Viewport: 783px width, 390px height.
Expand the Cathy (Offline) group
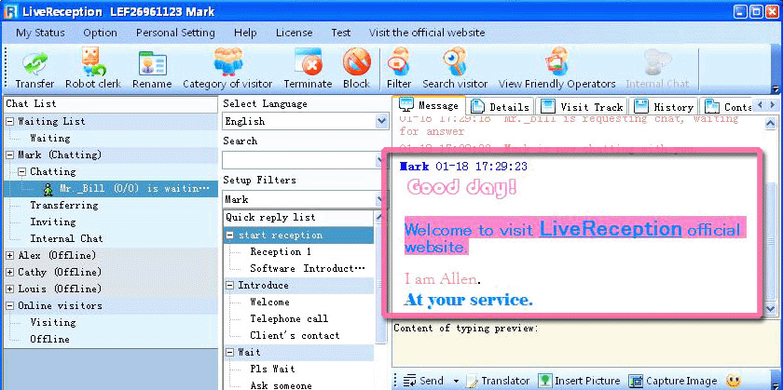click(10, 273)
